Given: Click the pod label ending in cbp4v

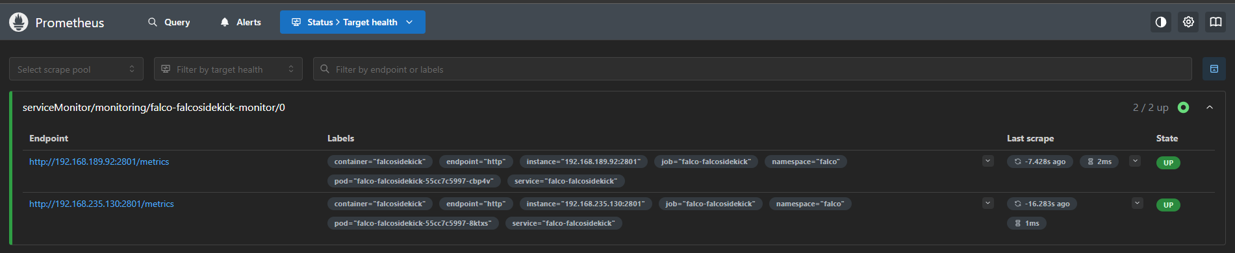Looking at the screenshot, I should click(x=414, y=181).
